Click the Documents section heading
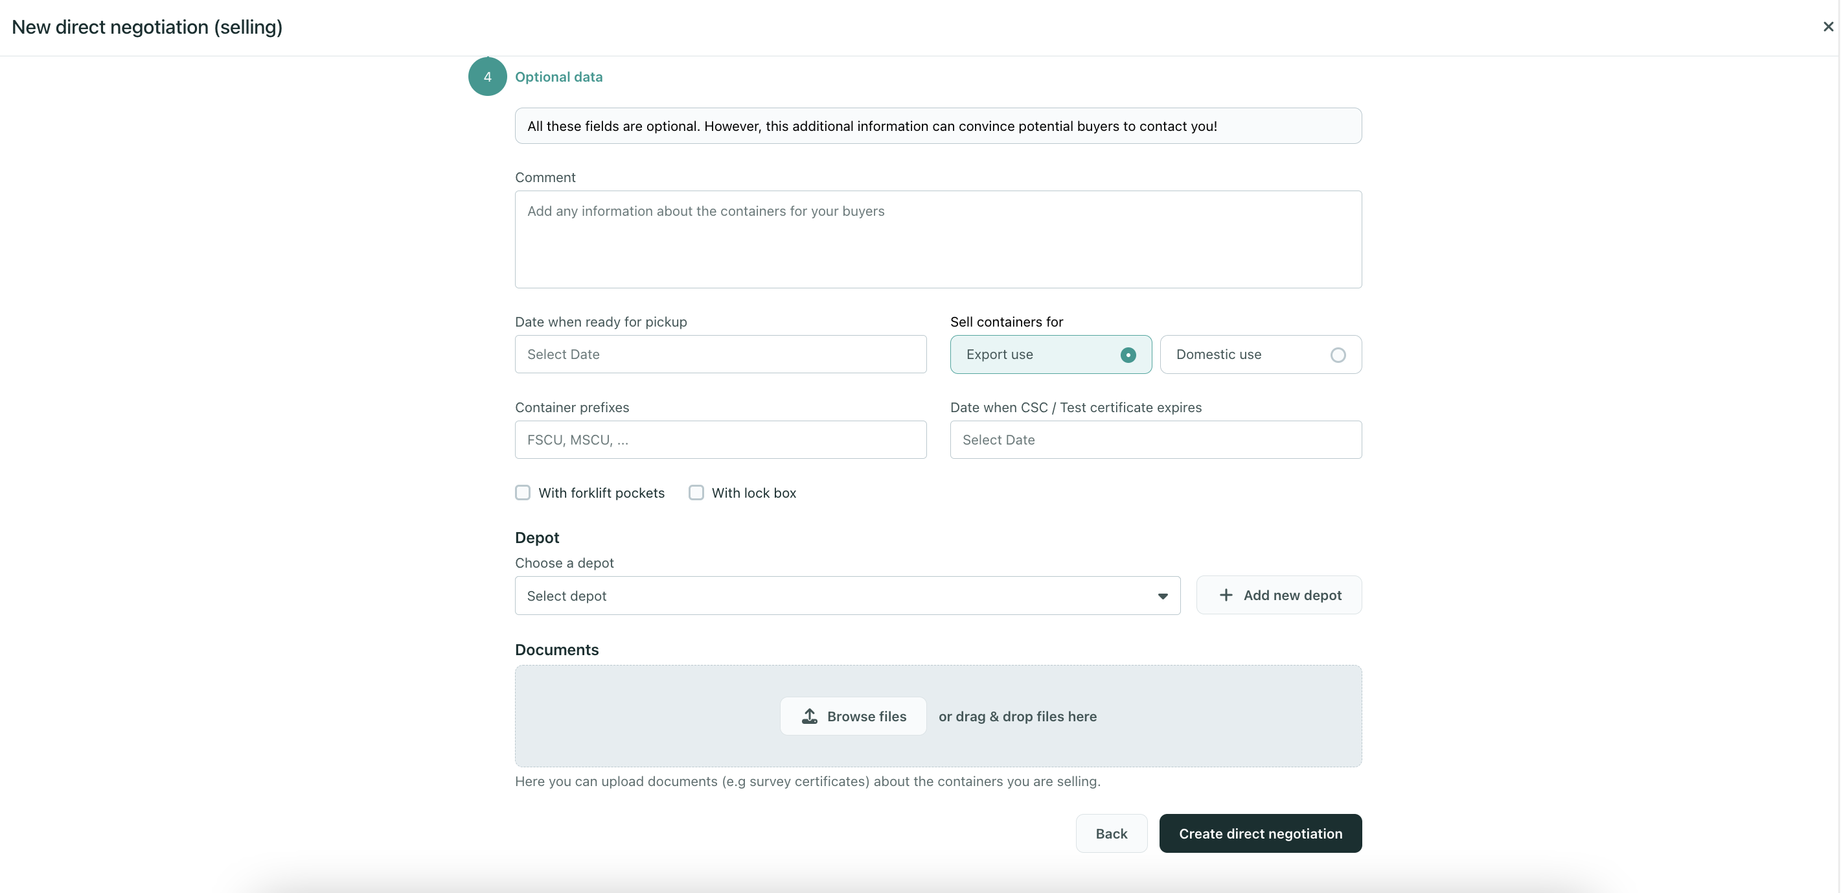This screenshot has width=1841, height=893. point(556,649)
